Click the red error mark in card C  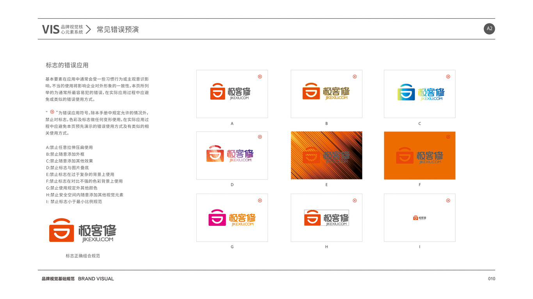pos(448,77)
